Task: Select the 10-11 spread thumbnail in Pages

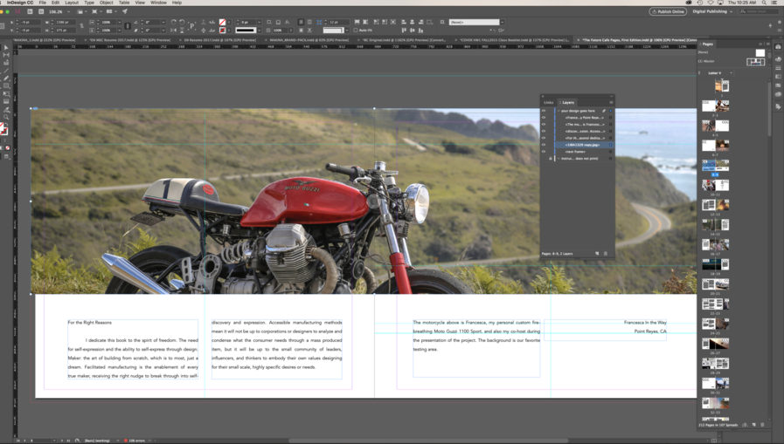Action: click(715, 186)
